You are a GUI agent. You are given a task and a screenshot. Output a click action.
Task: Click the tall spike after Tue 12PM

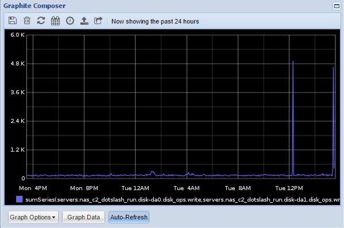293,118
